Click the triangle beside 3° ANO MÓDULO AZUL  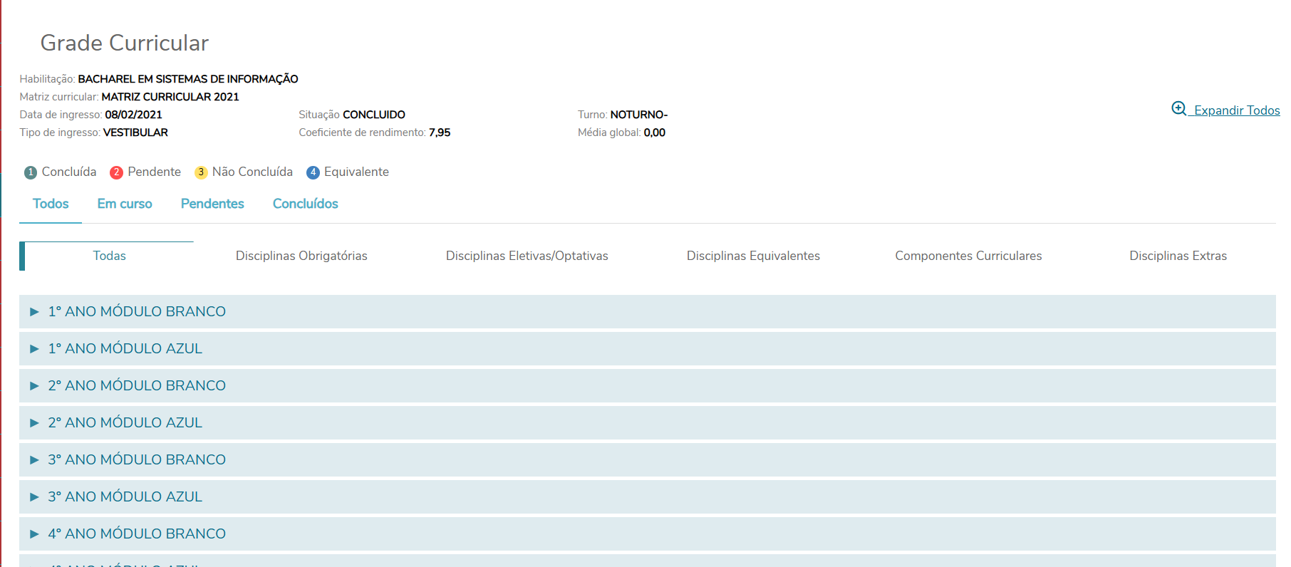click(x=34, y=497)
